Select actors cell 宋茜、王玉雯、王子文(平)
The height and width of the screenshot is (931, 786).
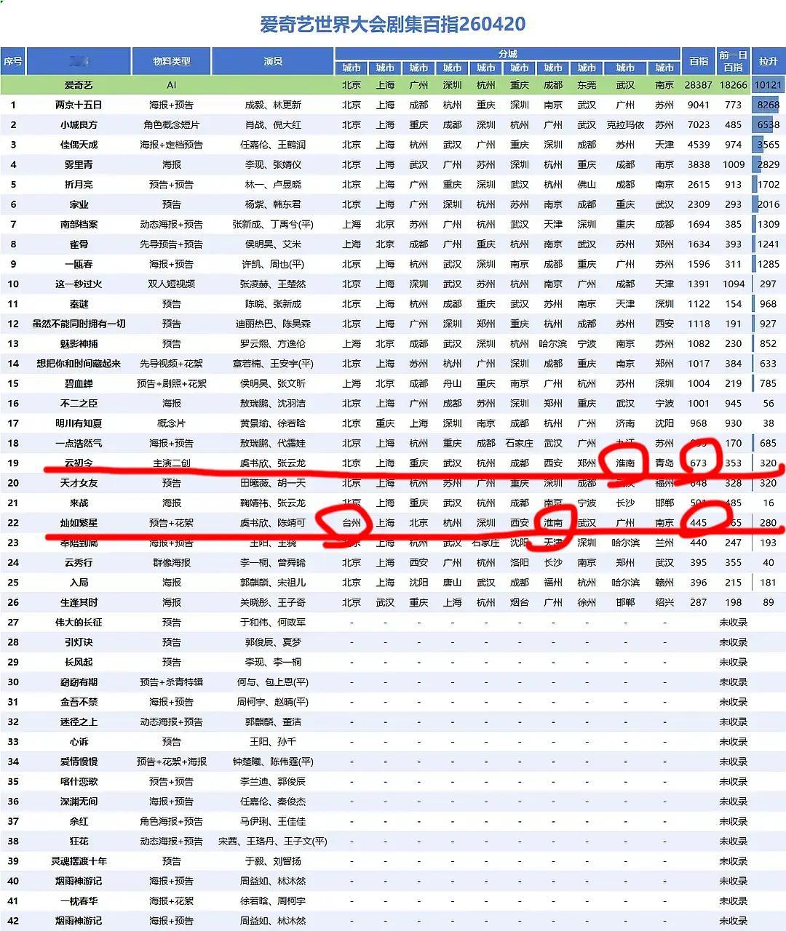pos(273,841)
